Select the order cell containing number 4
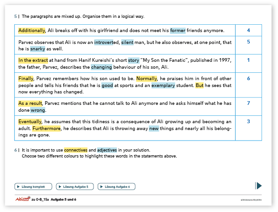 [x=248, y=30]
